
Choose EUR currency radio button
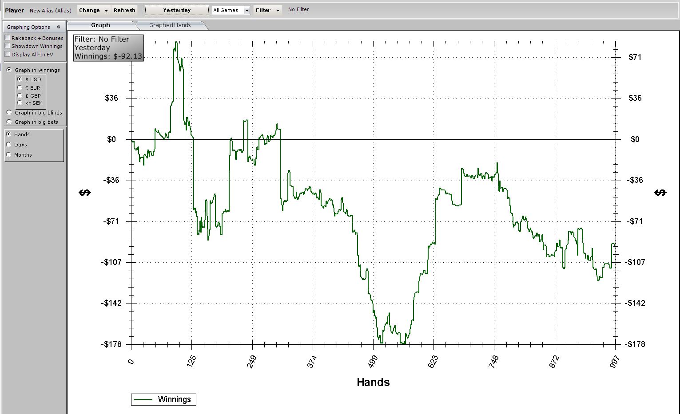point(20,88)
